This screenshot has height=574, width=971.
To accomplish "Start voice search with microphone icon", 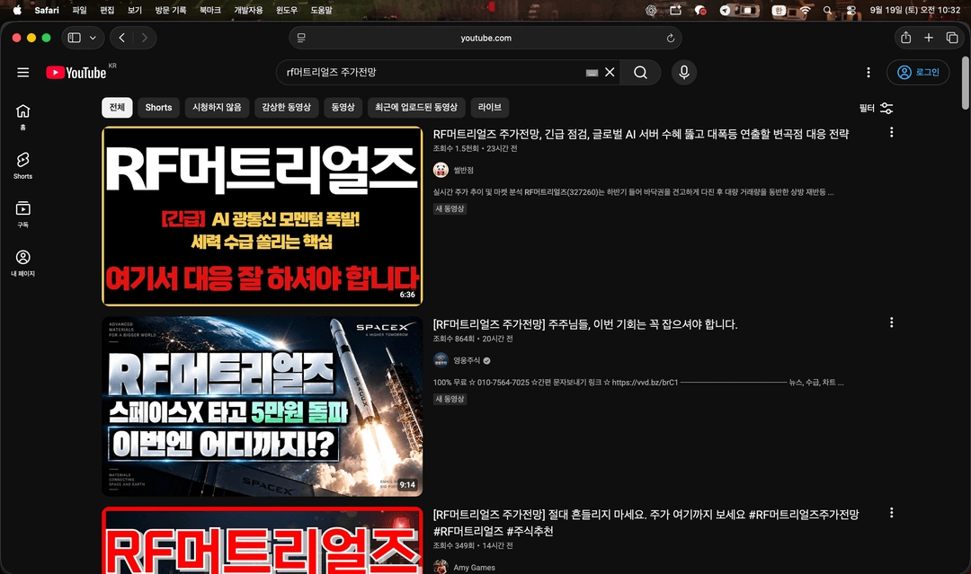I will [x=684, y=73].
